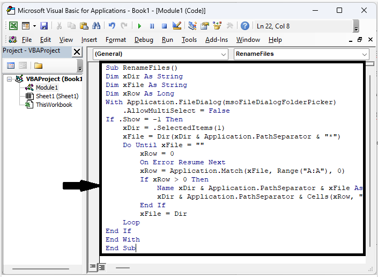Select ThisWorkbook in the project tree

point(54,105)
